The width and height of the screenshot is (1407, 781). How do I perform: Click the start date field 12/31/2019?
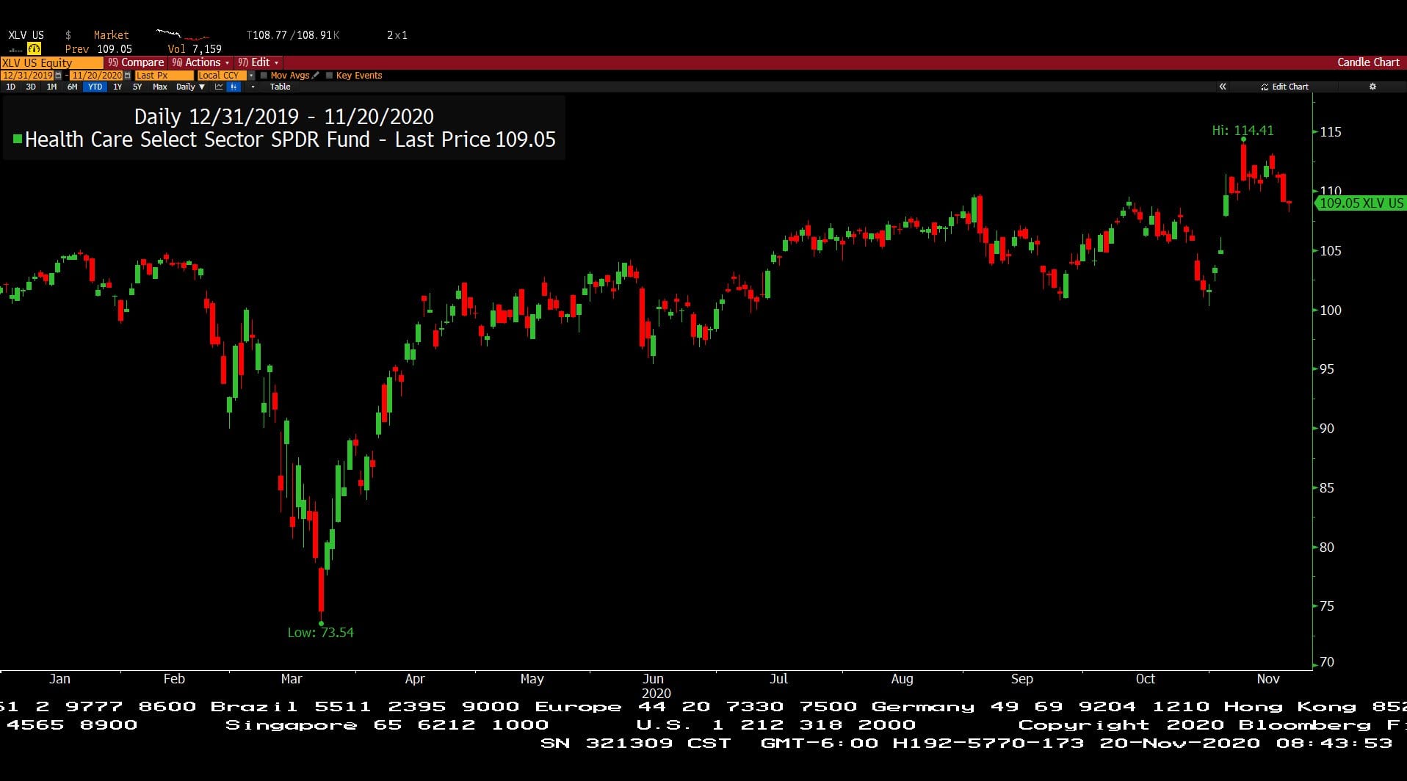27,76
